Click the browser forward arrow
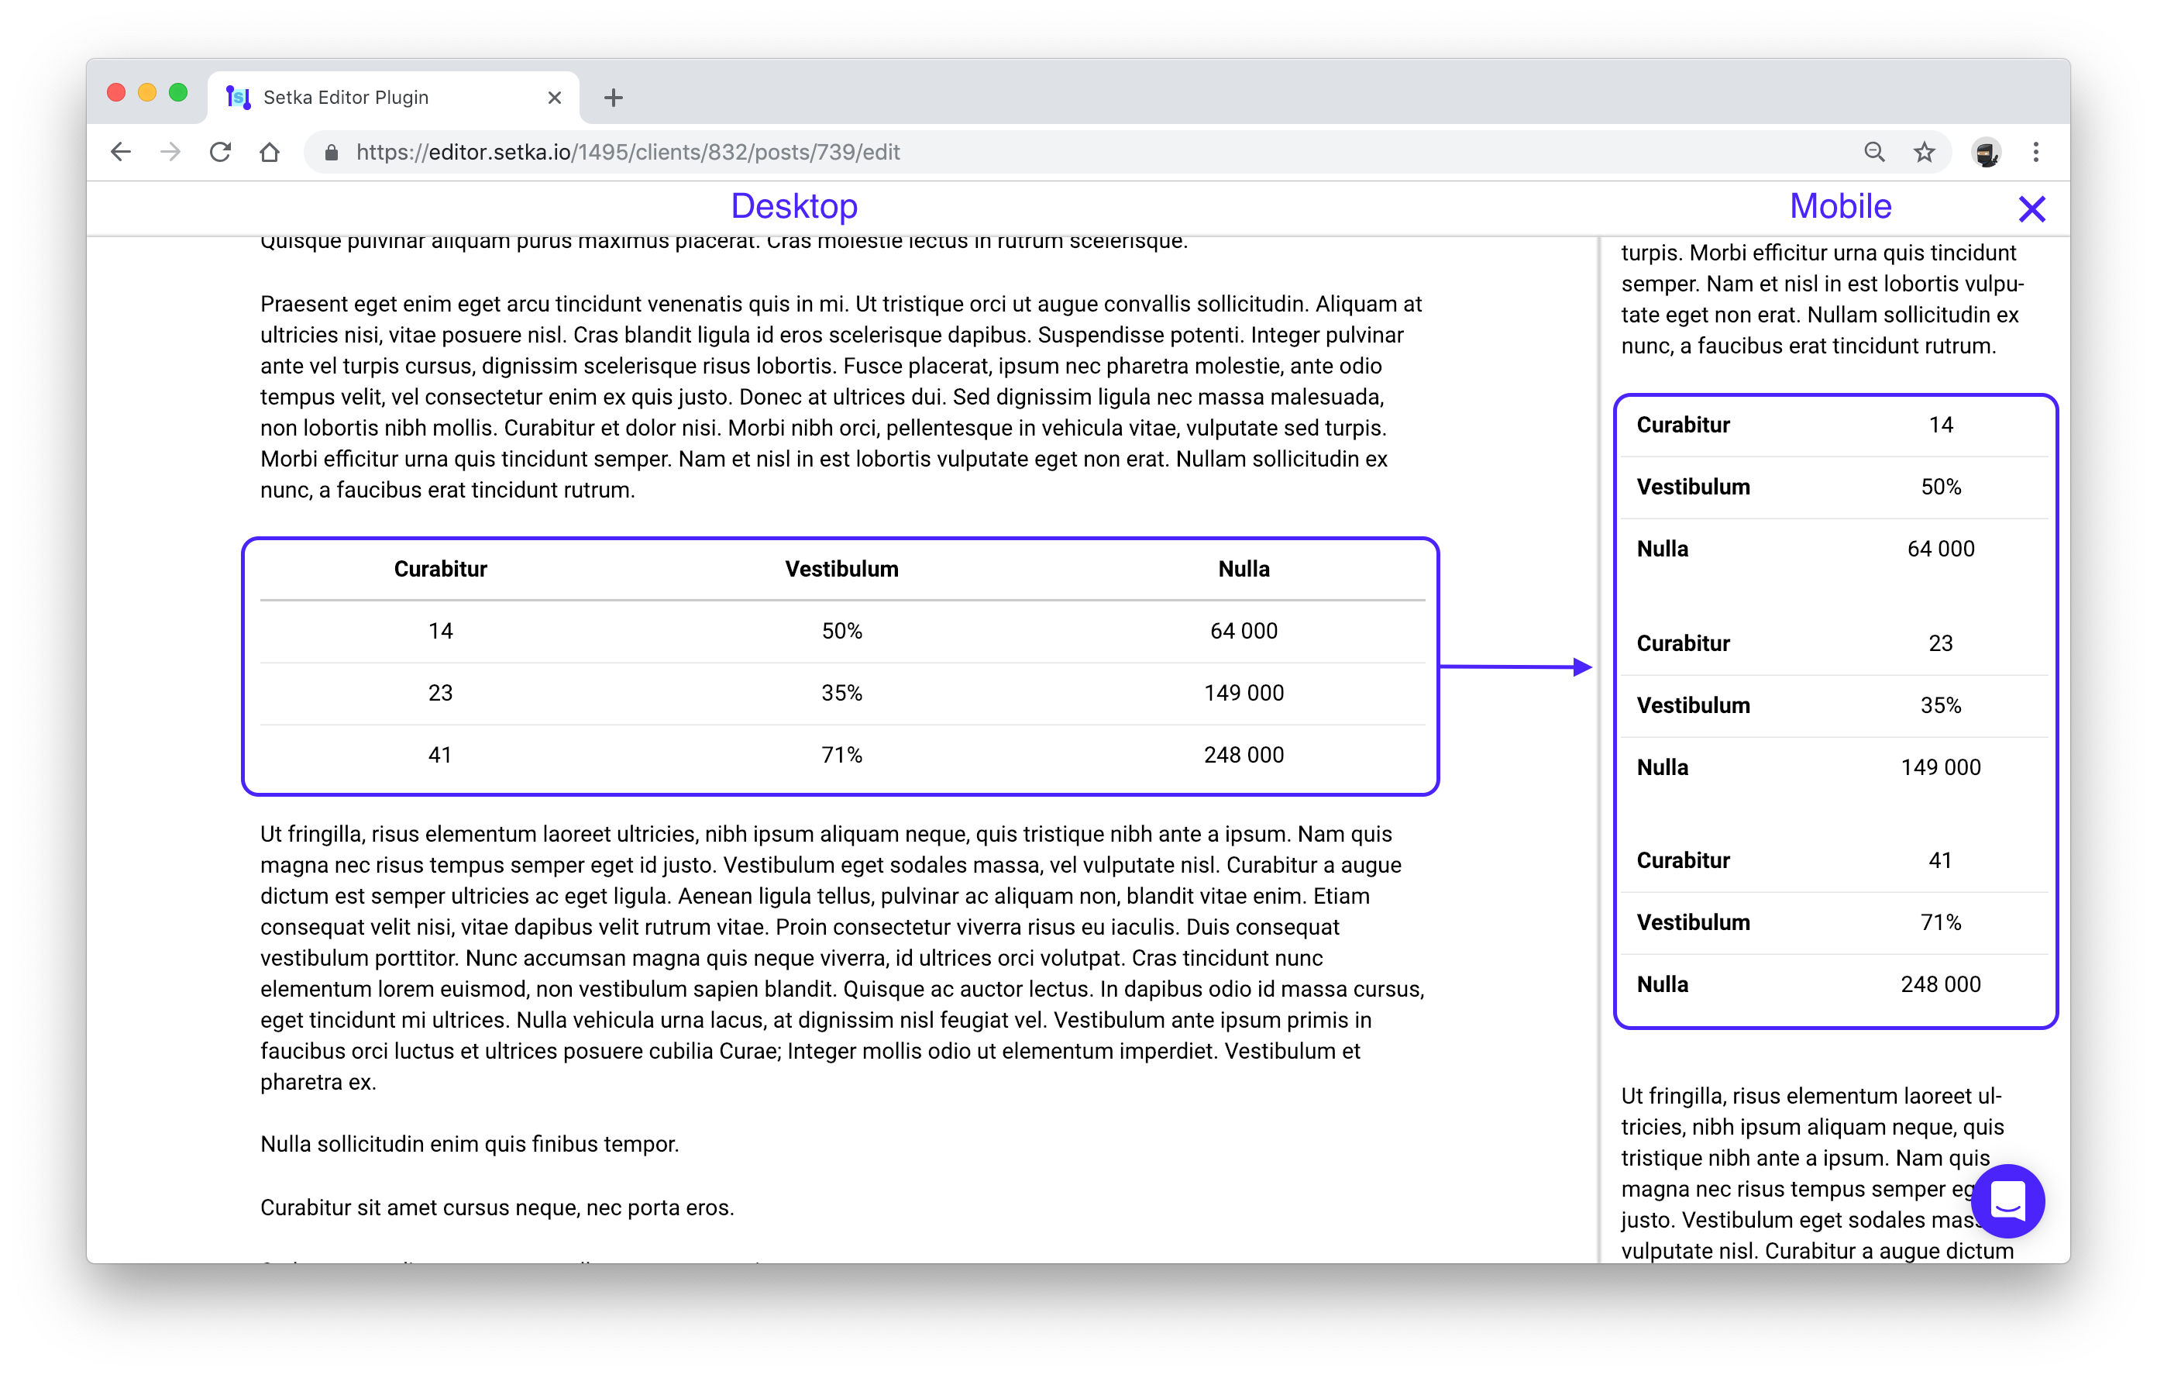Image resolution: width=2157 pixels, height=1378 pixels. click(170, 153)
